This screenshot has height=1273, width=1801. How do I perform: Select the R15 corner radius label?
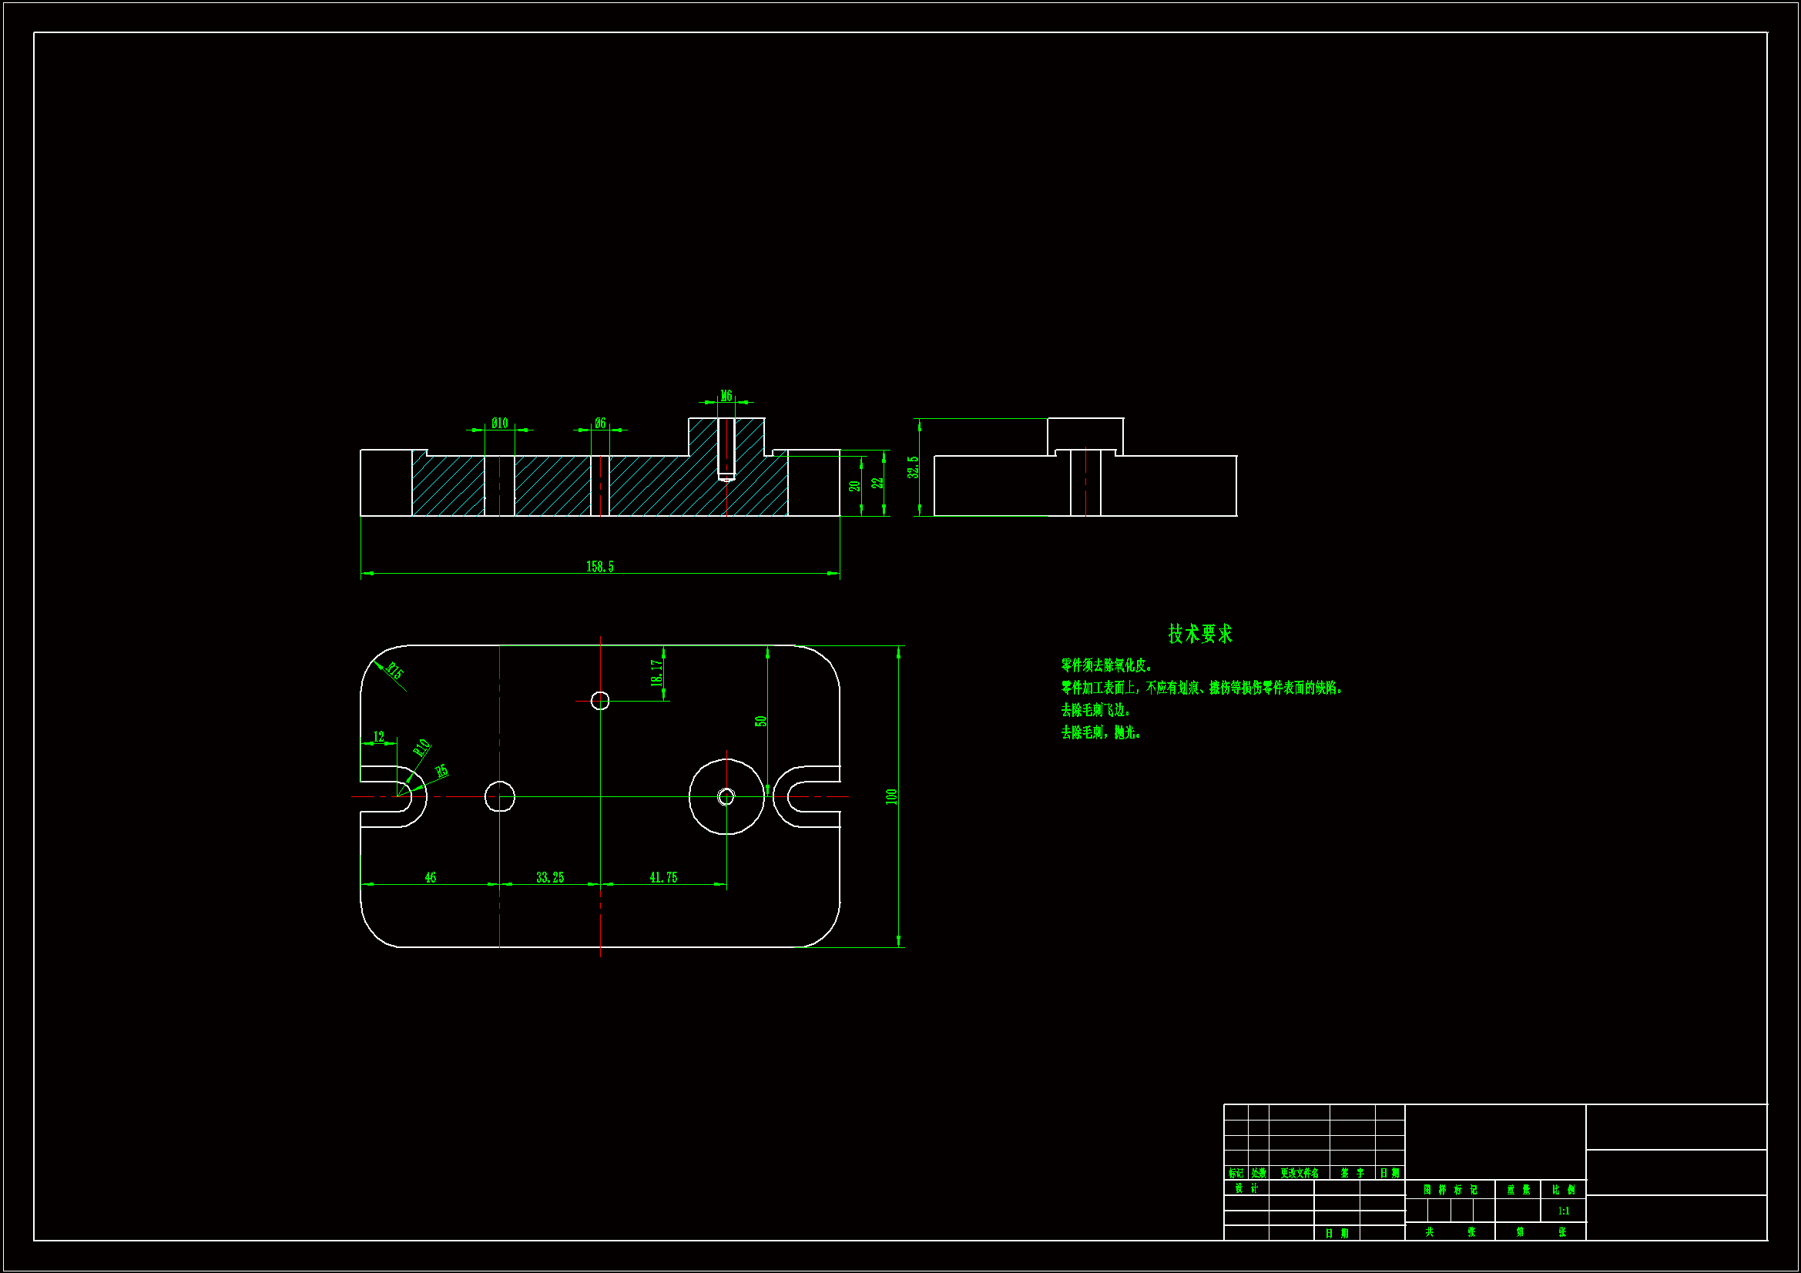(x=394, y=672)
